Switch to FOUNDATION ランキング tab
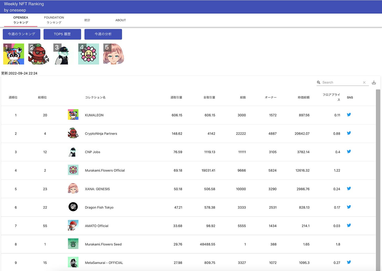The height and width of the screenshot is (271, 382). [54, 20]
